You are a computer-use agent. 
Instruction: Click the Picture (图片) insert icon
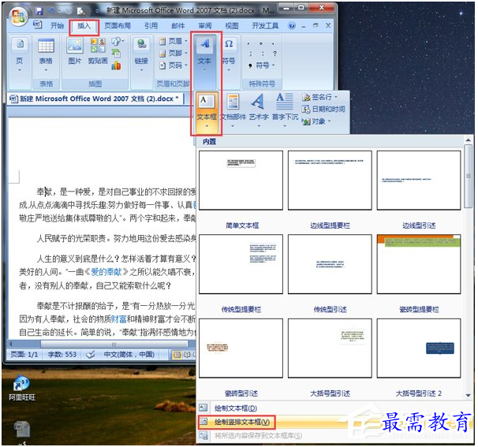(x=75, y=51)
